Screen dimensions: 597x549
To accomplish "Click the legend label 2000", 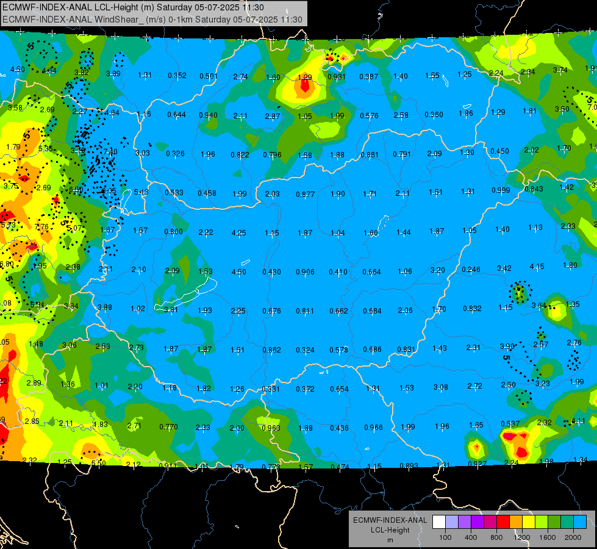I will 573,537.
